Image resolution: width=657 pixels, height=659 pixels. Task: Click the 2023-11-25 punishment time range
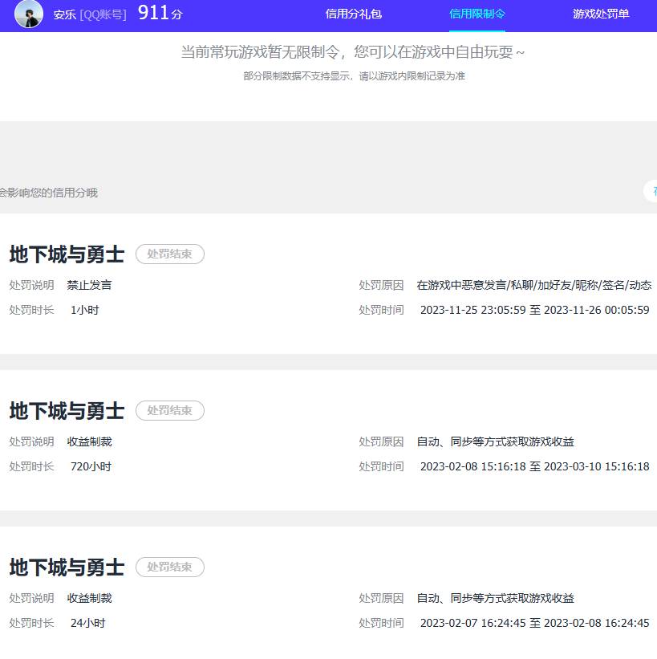click(x=533, y=310)
